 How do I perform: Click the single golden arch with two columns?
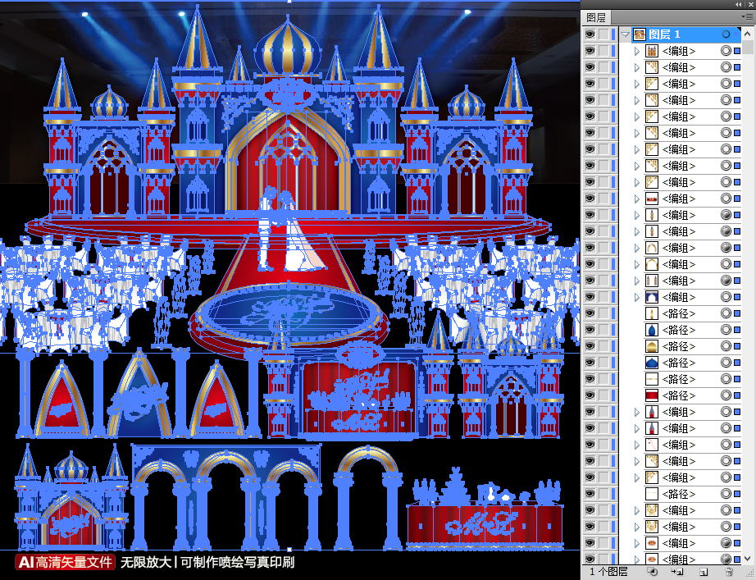[x=368, y=499]
